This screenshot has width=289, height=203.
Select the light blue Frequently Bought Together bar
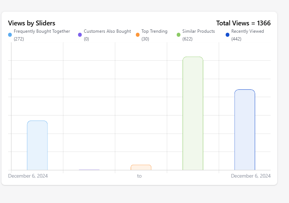[37, 145]
